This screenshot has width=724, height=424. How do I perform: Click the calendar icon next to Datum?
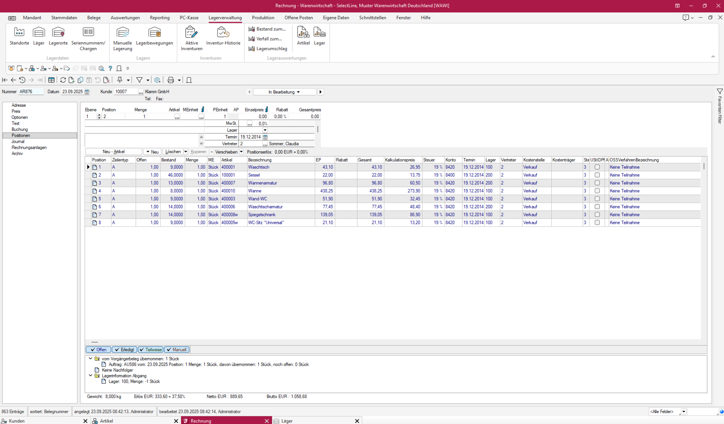coord(87,92)
